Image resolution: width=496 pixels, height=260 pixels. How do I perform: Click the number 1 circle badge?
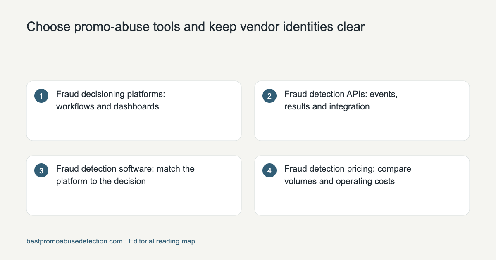(x=41, y=96)
